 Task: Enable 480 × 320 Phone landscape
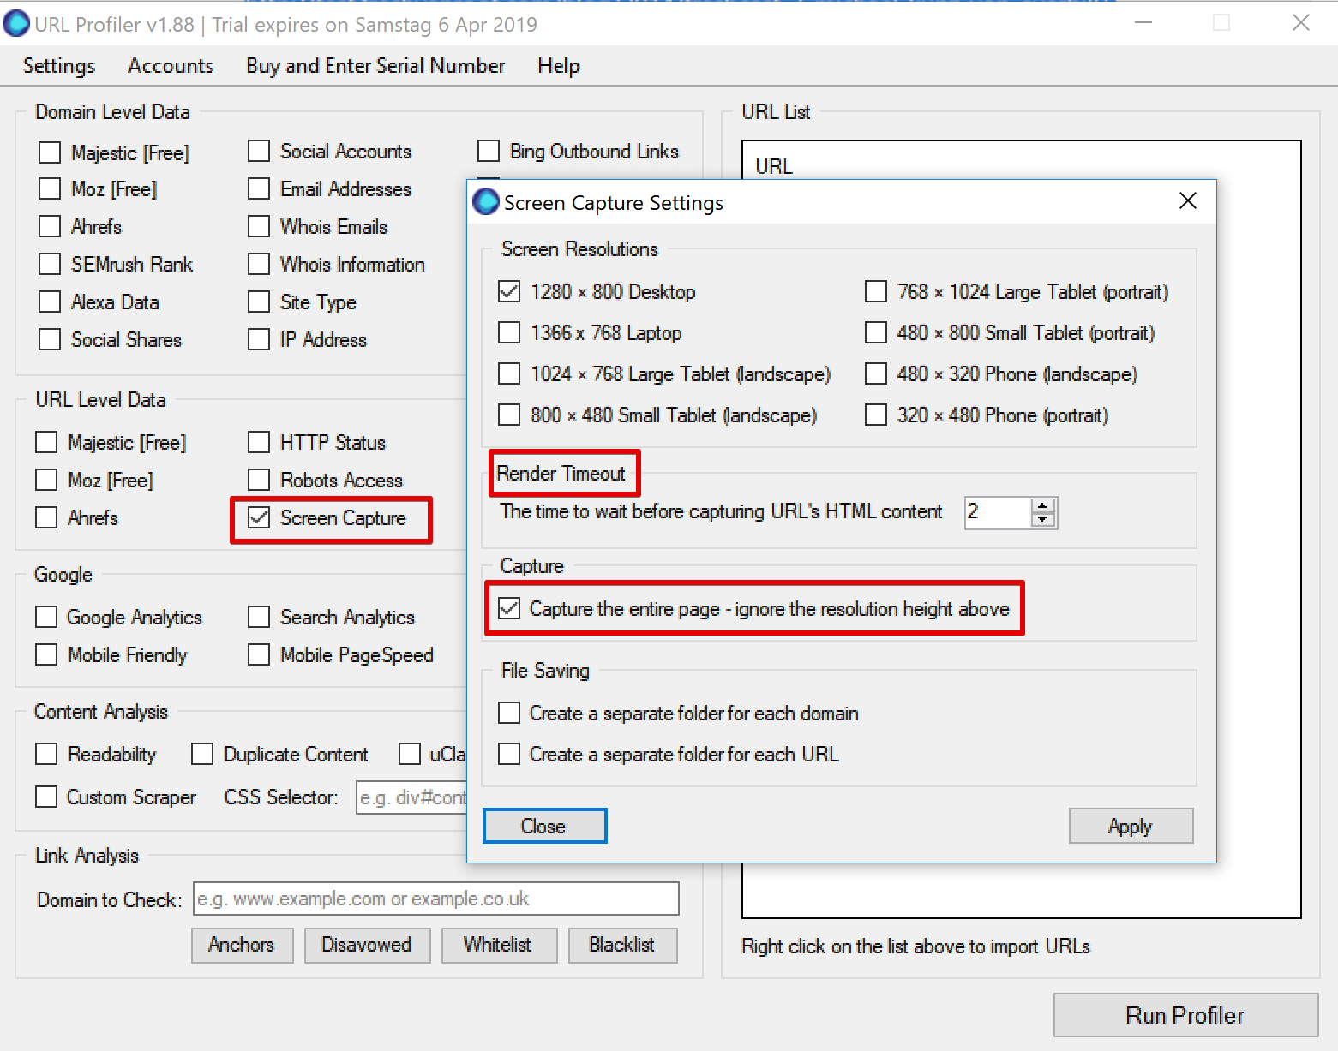pyautogui.click(x=876, y=374)
